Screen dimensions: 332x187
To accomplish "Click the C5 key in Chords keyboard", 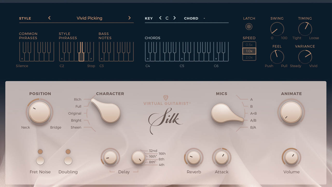I will coord(182,58).
